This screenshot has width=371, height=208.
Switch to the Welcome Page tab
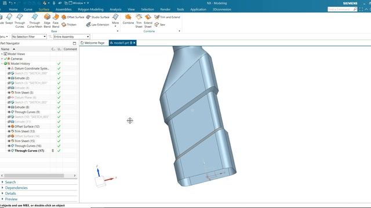93,43
